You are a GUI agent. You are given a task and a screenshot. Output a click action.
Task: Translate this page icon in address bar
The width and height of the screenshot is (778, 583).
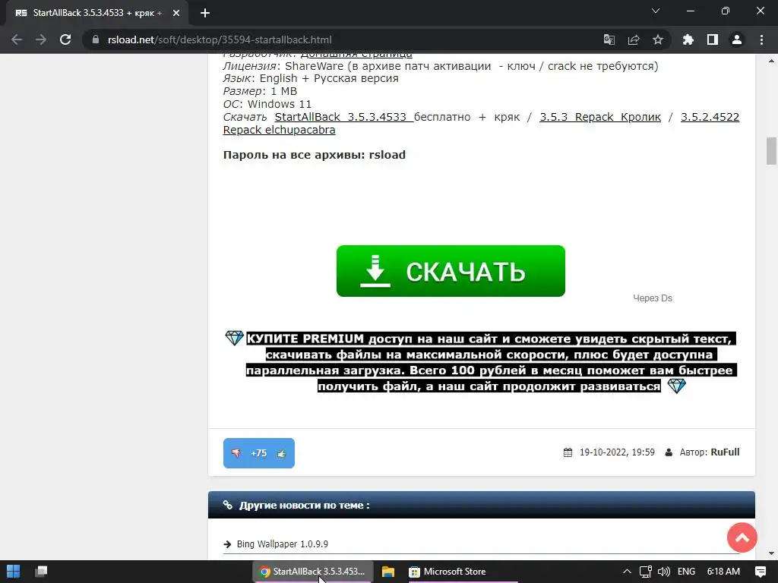pyautogui.click(x=609, y=39)
